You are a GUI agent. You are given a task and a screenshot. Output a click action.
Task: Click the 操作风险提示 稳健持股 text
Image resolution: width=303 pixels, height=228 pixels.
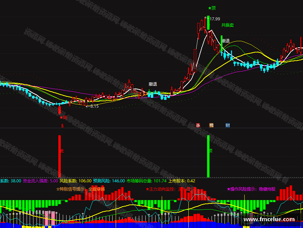(251, 189)
